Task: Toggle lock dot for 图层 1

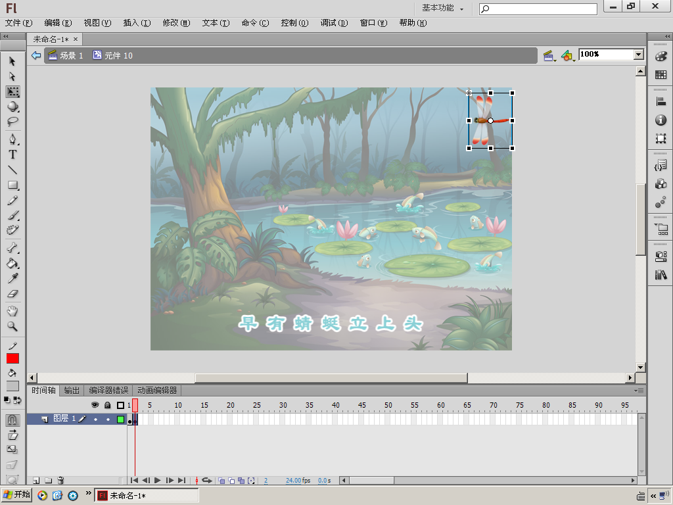Action: coord(108,419)
